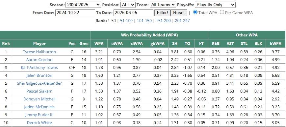Screen dimensions: 286x127
Task: Open Shai Gilgeous-Alexander player link
Action: pyautogui.click(x=39, y=83)
